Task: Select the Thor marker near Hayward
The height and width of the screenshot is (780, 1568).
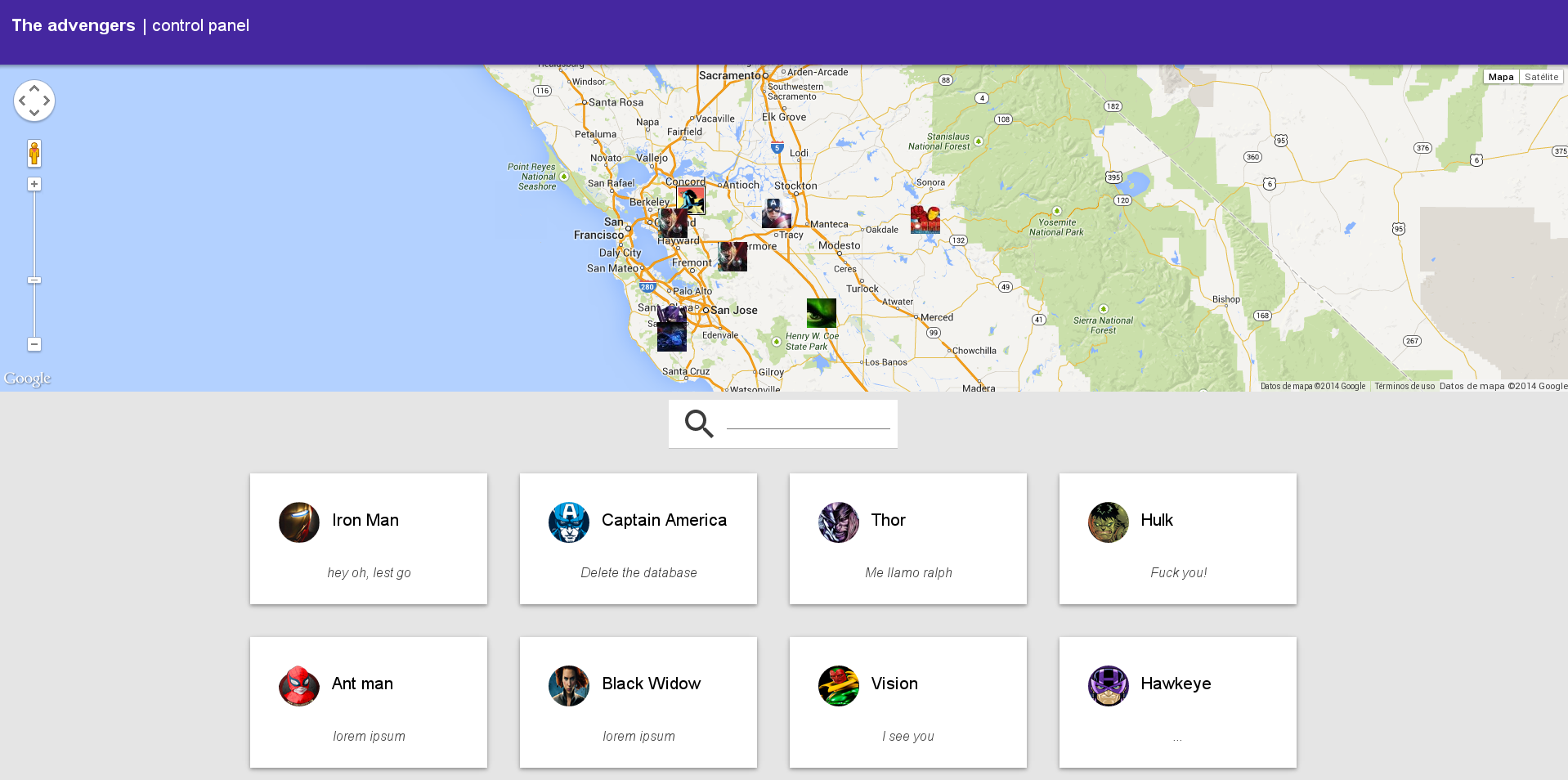Action: pyautogui.click(x=673, y=222)
